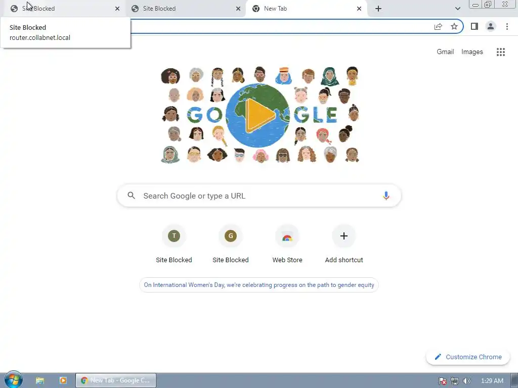Viewport: 518px width, 388px height.
Task: Select the New Tab tab
Action: 307,9
